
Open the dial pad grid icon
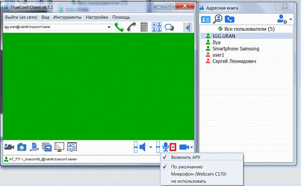coord(144,27)
